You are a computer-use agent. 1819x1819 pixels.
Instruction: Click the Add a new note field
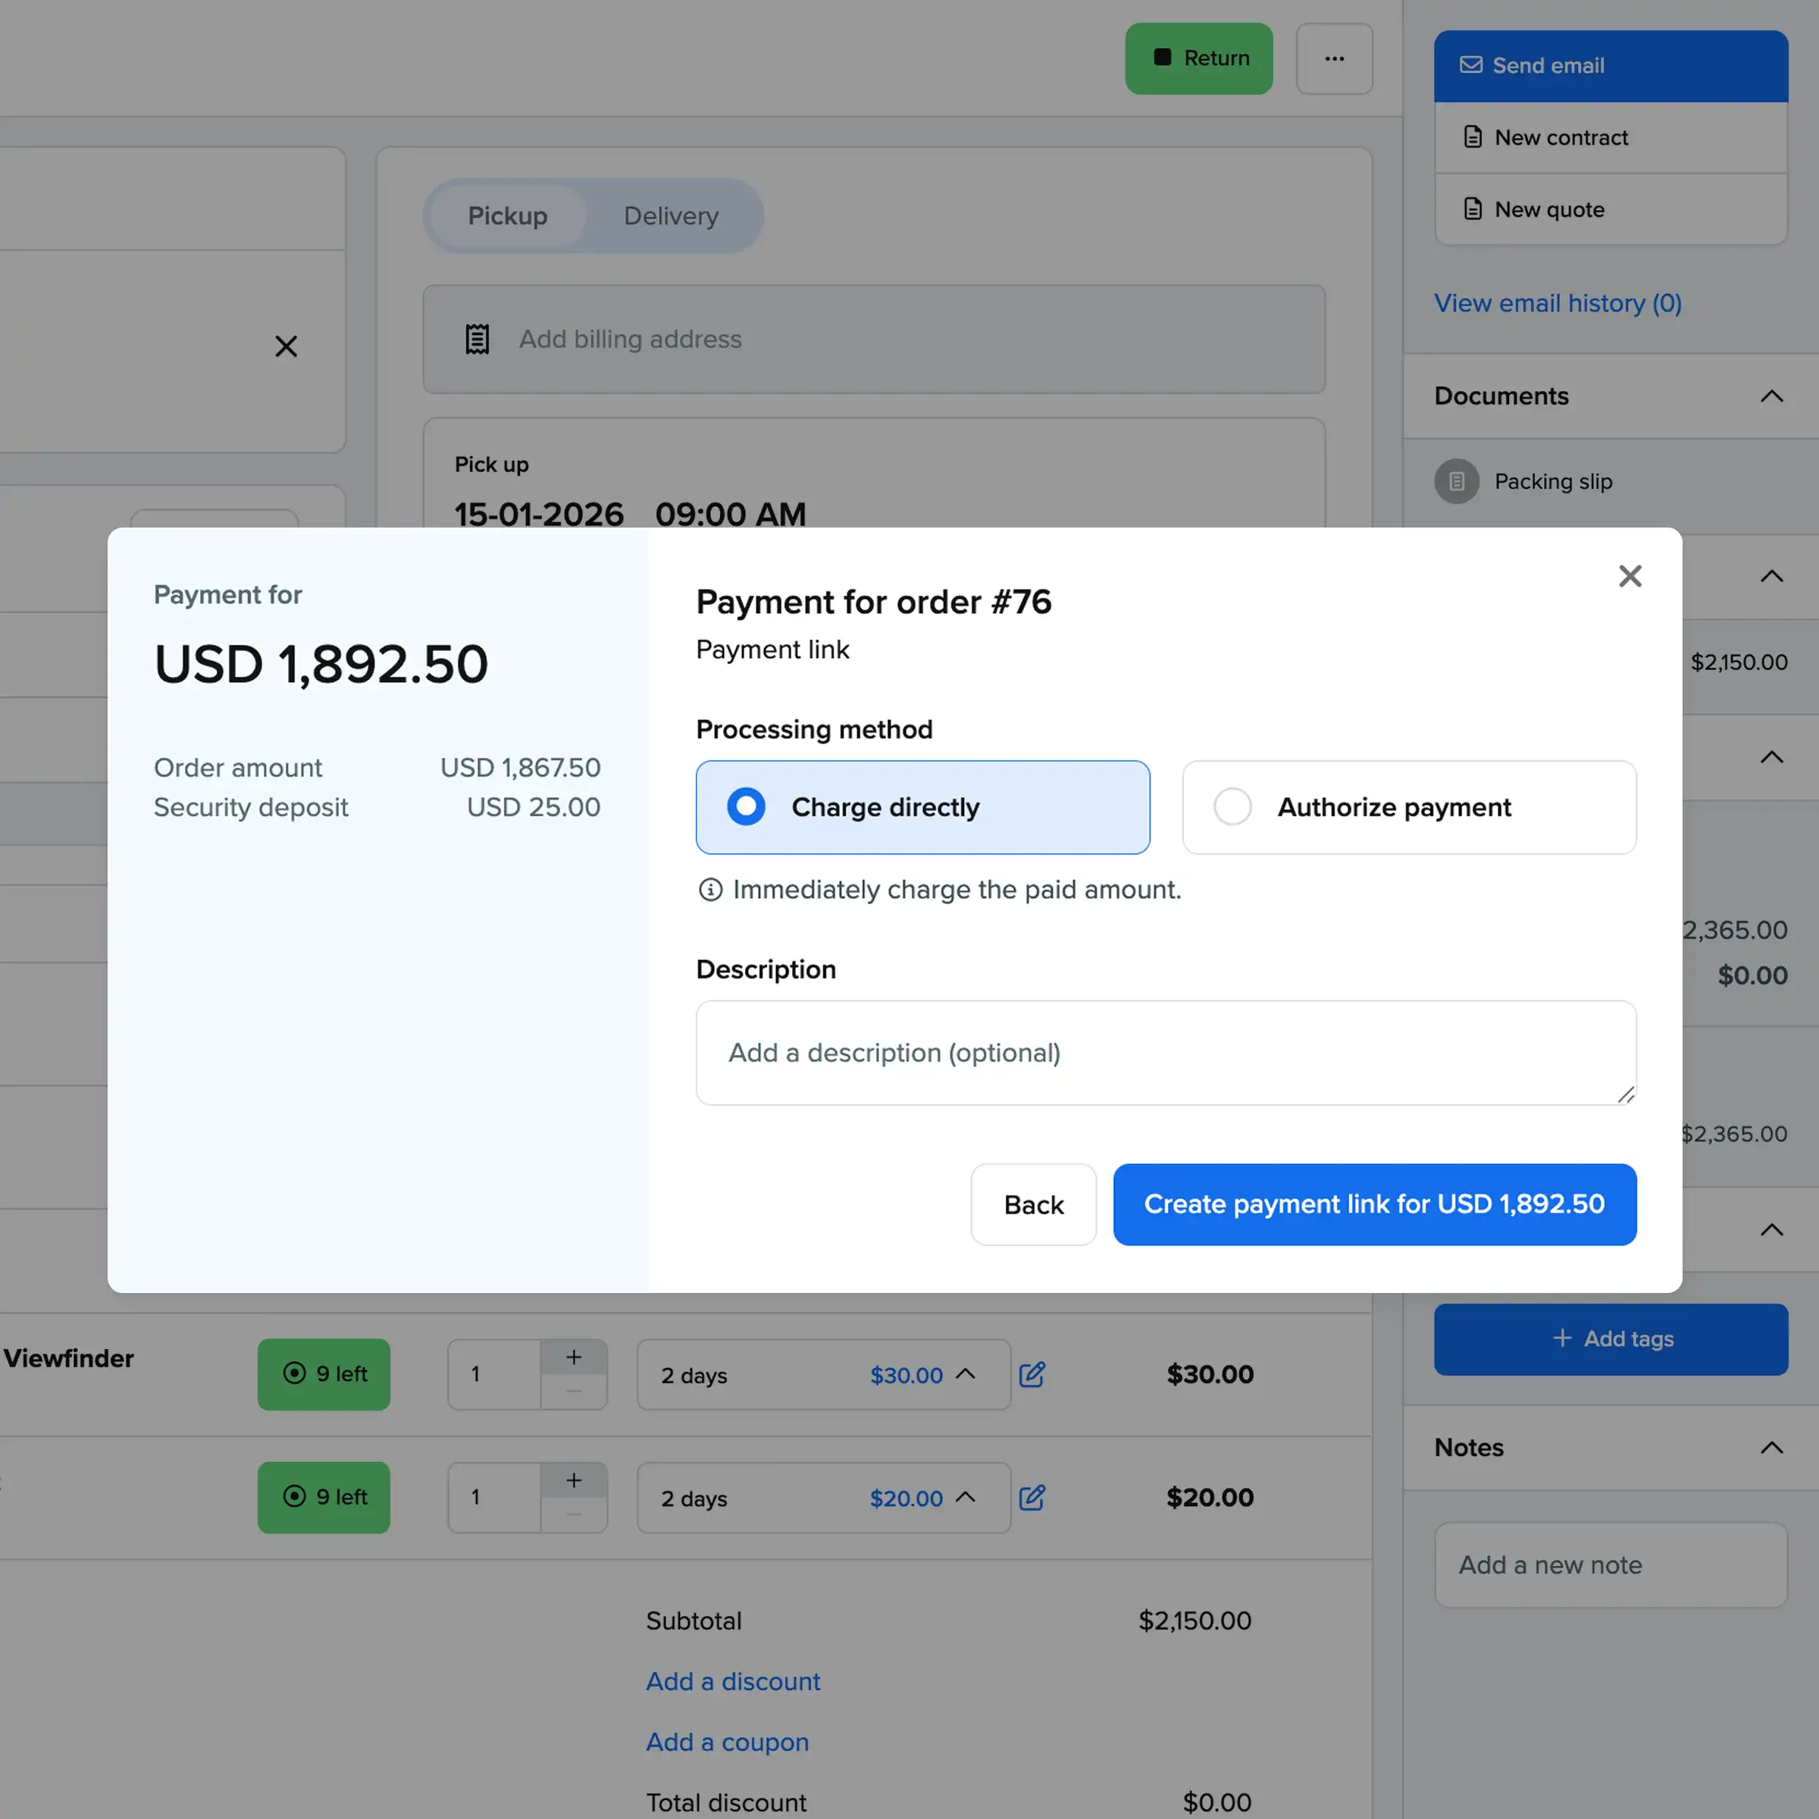click(1611, 1565)
